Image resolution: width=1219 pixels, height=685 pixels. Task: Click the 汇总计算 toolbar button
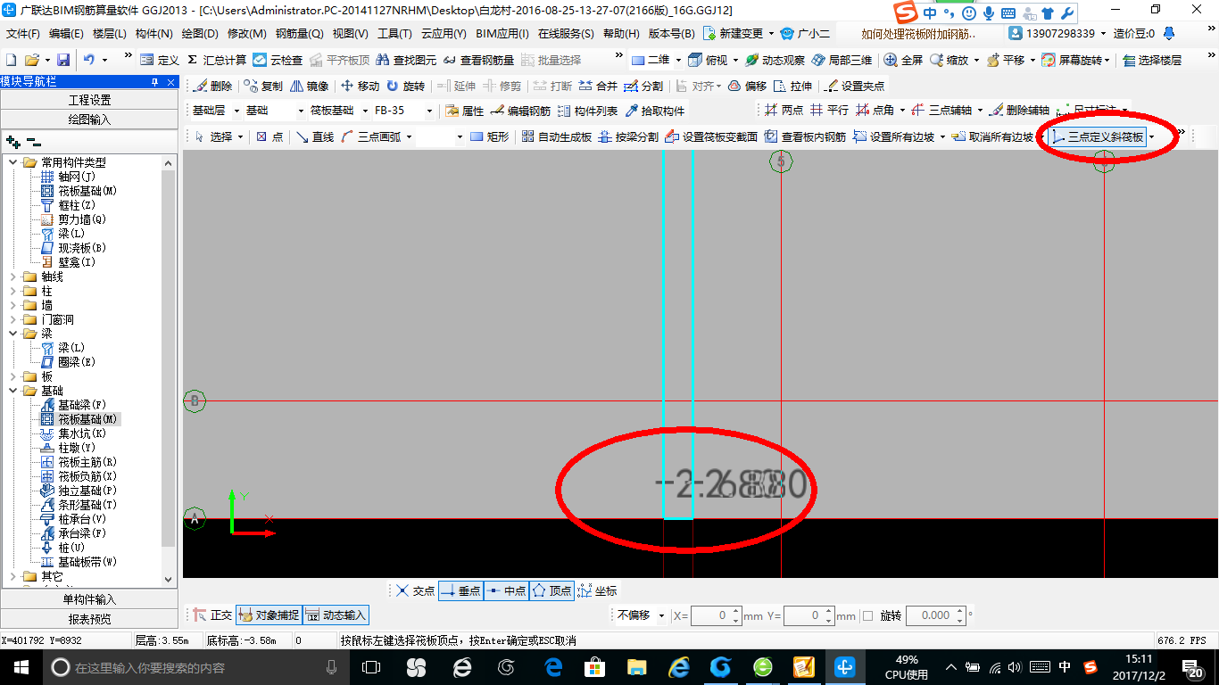coord(217,60)
